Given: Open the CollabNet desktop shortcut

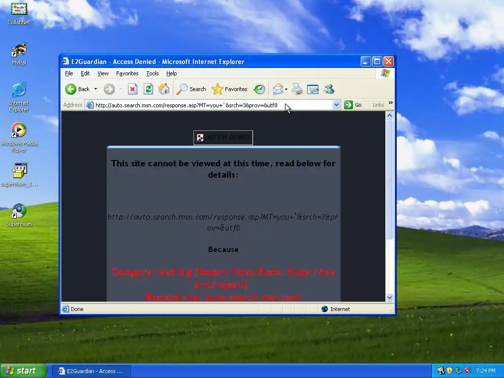Looking at the screenshot, I should [19, 13].
